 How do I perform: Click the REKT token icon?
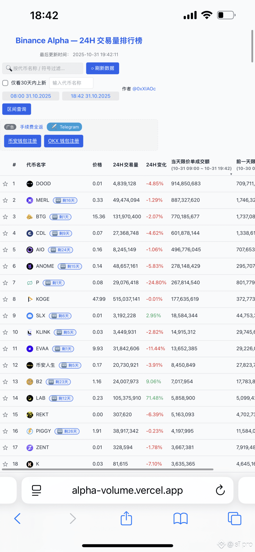click(x=30, y=415)
